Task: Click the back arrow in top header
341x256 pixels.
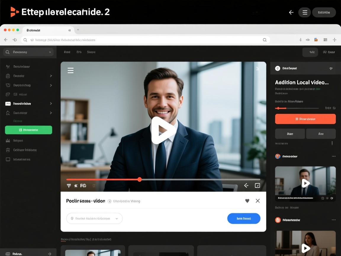Action: [291, 12]
